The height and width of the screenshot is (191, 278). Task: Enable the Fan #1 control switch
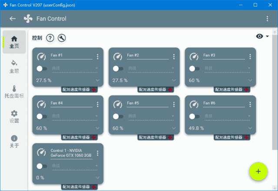42,69
